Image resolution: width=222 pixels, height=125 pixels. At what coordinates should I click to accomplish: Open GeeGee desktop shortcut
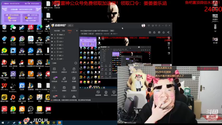(x=48, y=110)
